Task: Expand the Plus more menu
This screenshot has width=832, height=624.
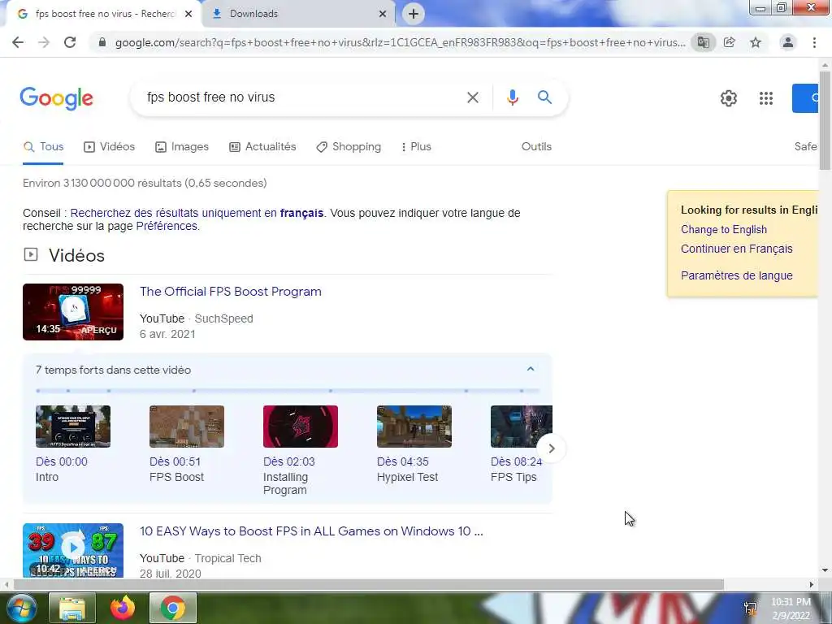Action: click(x=417, y=147)
